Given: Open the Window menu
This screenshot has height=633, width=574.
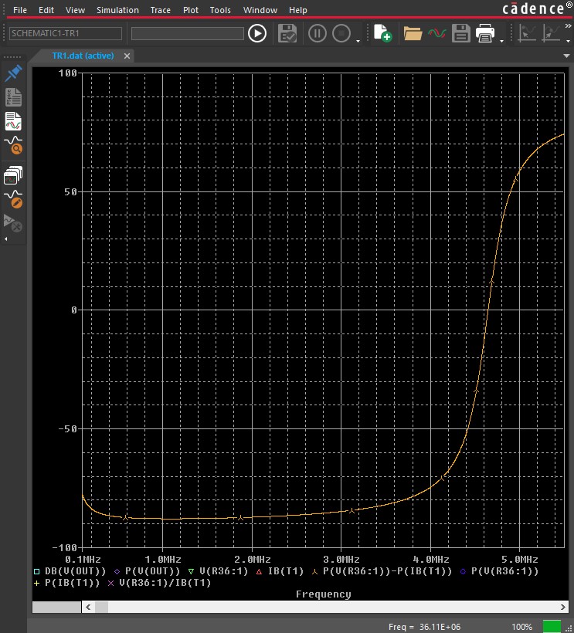Looking at the screenshot, I should (260, 10).
